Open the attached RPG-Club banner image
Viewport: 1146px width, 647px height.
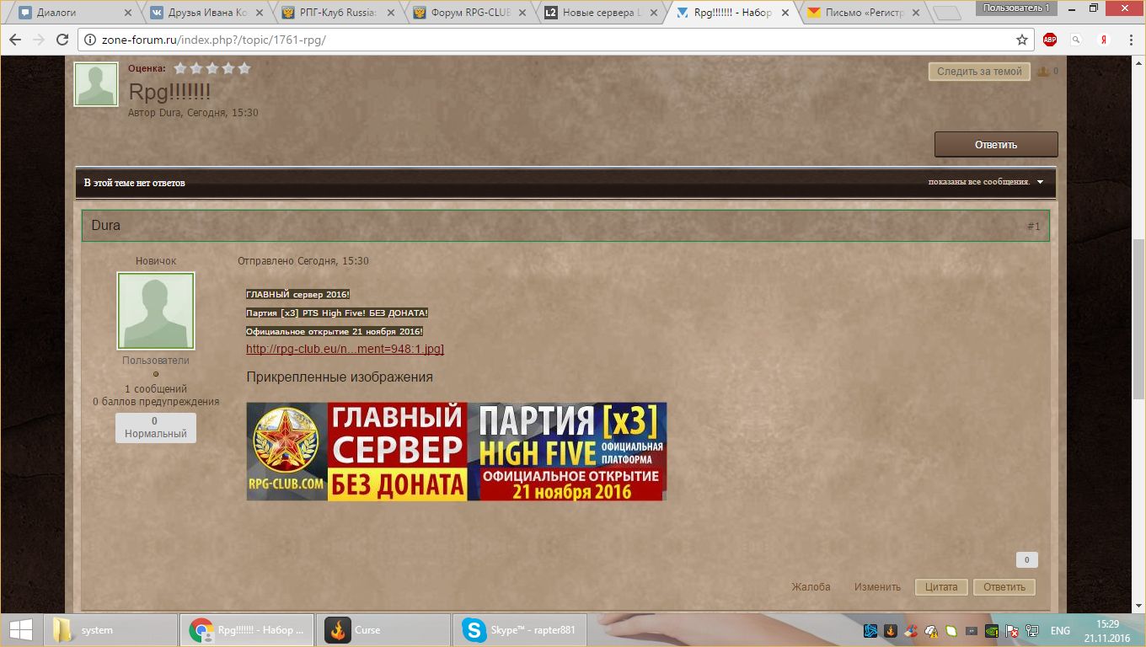coord(456,452)
